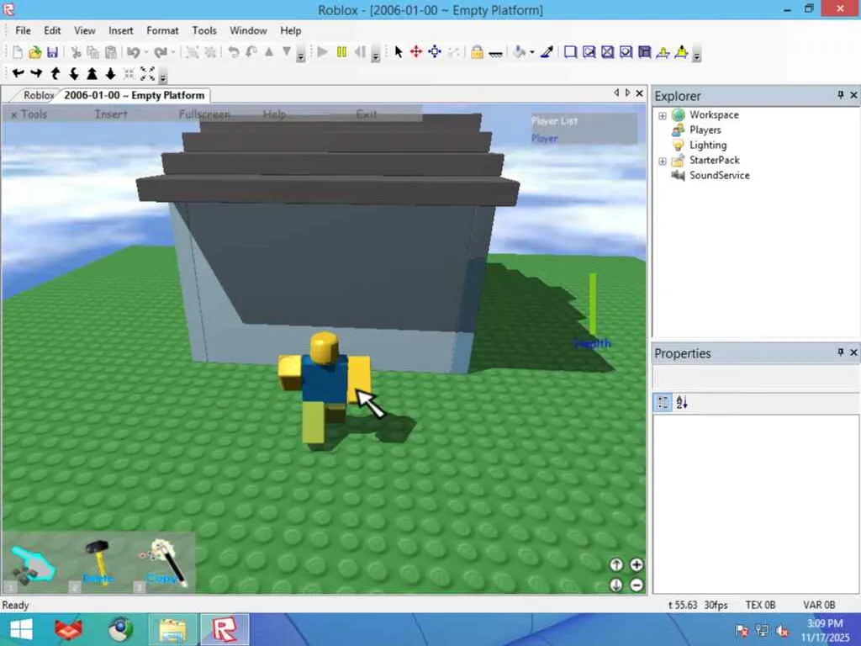
Task: Open the dropdown arrow next to Undo
Action: point(146,52)
